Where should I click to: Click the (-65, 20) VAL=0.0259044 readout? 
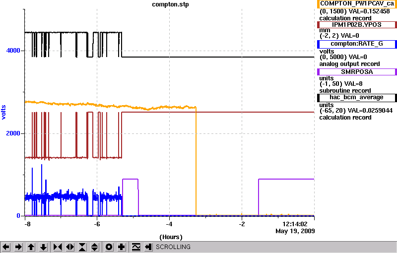point(356,111)
